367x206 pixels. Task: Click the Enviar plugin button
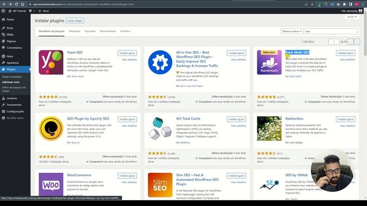click(75, 21)
